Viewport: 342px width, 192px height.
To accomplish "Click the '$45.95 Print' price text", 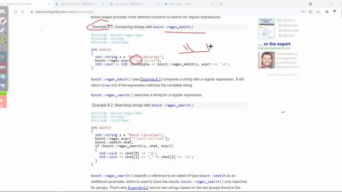I will tap(286, 20).
